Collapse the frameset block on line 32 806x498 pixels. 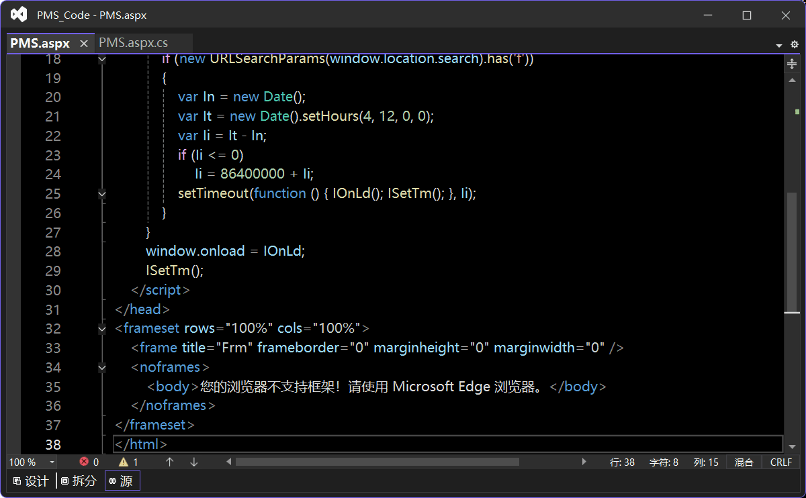[102, 329]
